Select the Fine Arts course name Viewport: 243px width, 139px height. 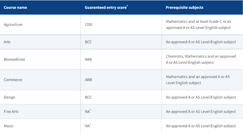(11, 112)
